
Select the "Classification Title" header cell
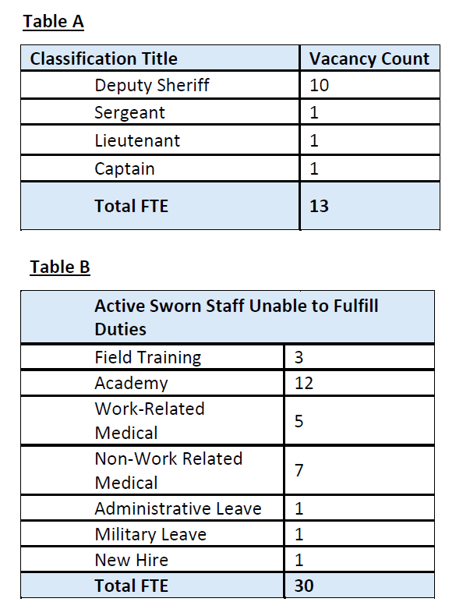103,58
